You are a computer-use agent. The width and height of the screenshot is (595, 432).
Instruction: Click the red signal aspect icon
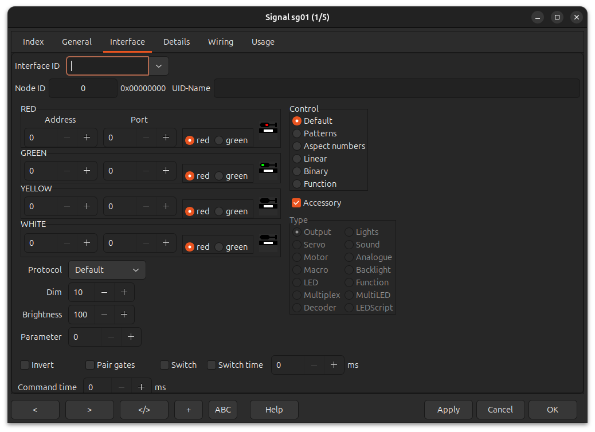[268, 131]
